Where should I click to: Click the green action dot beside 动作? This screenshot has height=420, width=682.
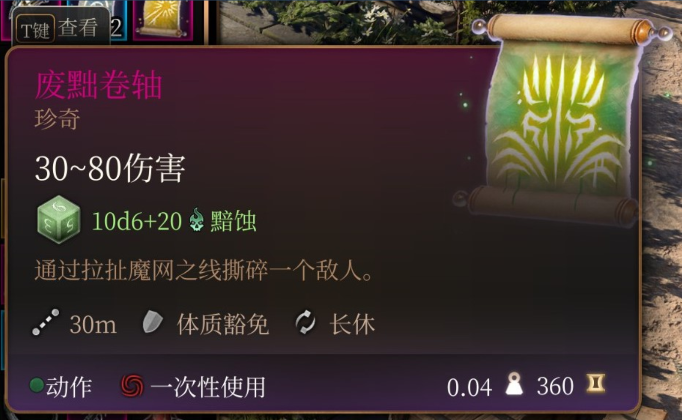point(37,386)
